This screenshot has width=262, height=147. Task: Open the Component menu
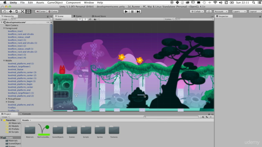point(73,2)
